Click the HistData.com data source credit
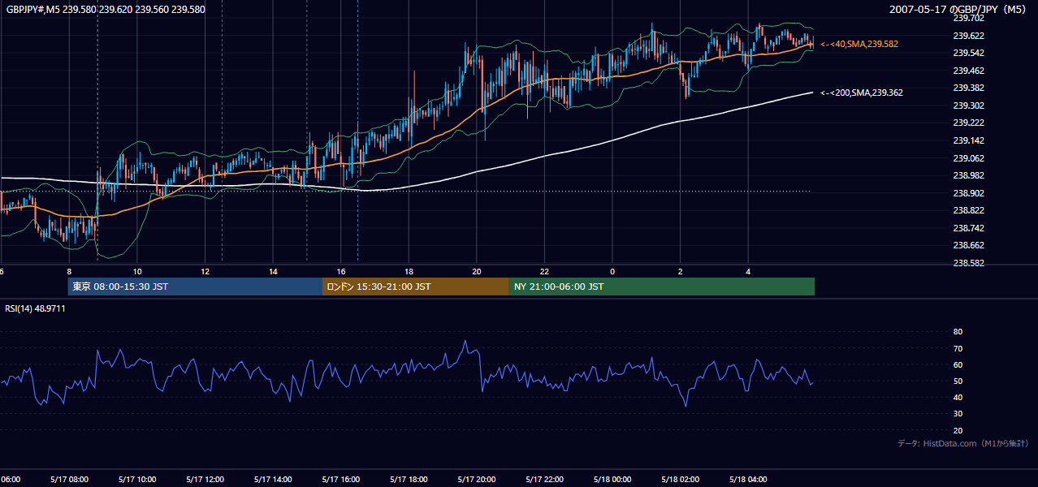The height and width of the screenshot is (487, 1038). pos(963,443)
